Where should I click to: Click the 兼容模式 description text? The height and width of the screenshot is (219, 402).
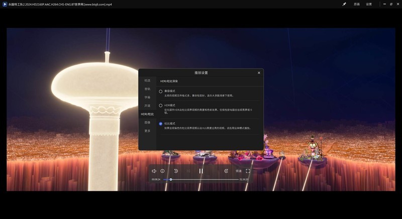click(x=198, y=96)
